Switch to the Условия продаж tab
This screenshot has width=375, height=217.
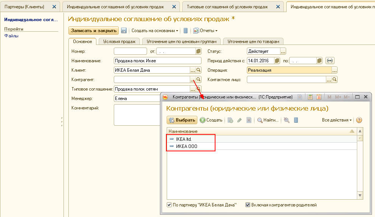pyautogui.click(x=119, y=42)
